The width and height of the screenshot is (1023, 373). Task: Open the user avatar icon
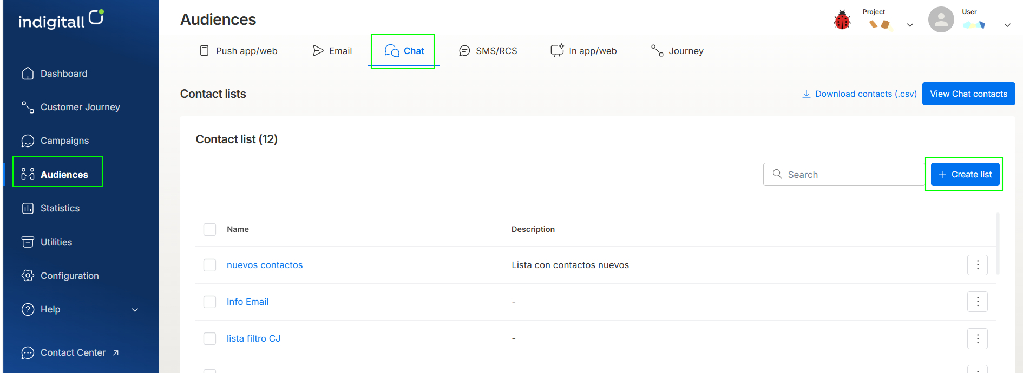click(941, 19)
